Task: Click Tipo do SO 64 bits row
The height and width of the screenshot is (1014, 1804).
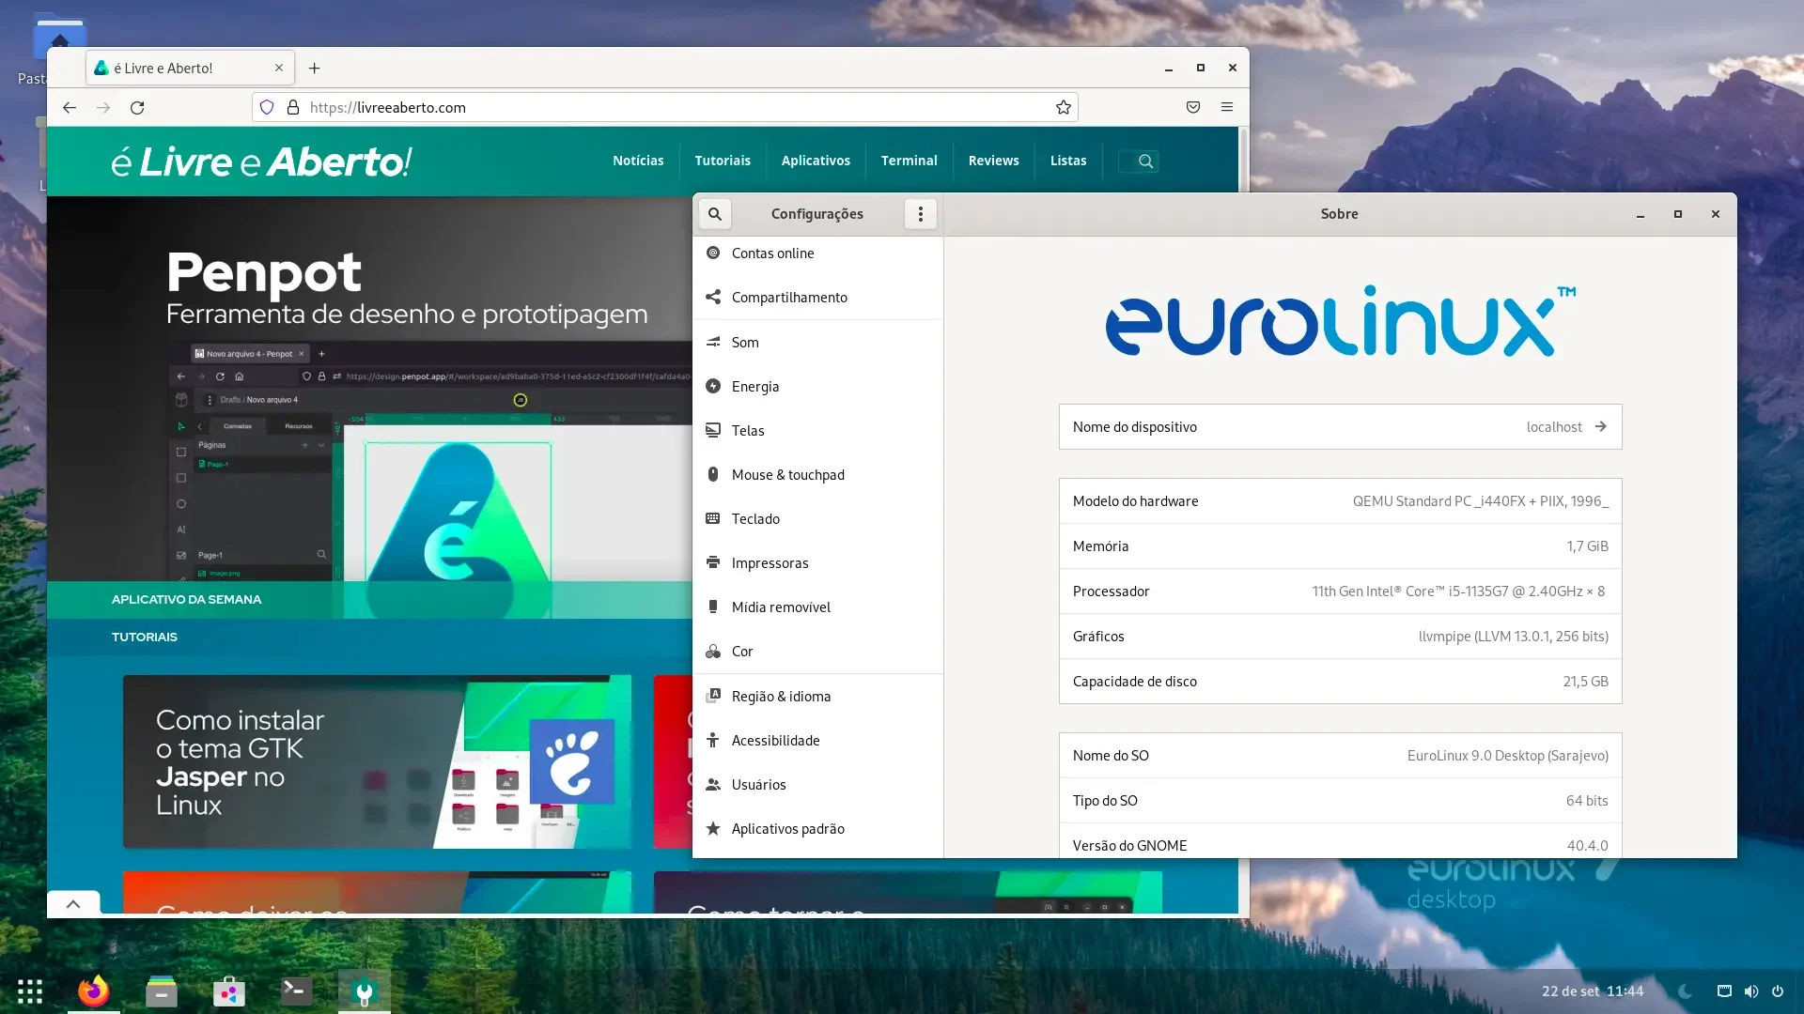Action: point(1340,801)
